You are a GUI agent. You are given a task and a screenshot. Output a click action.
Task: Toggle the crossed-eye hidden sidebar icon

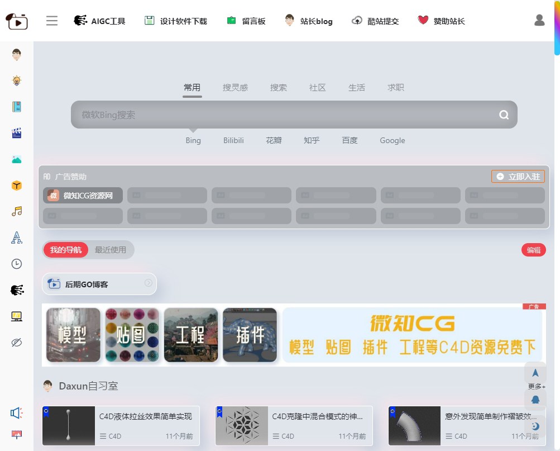[x=16, y=343]
